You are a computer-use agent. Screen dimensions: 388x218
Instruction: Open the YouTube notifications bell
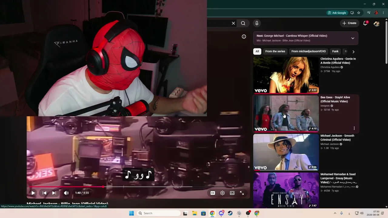pyautogui.click(x=365, y=23)
